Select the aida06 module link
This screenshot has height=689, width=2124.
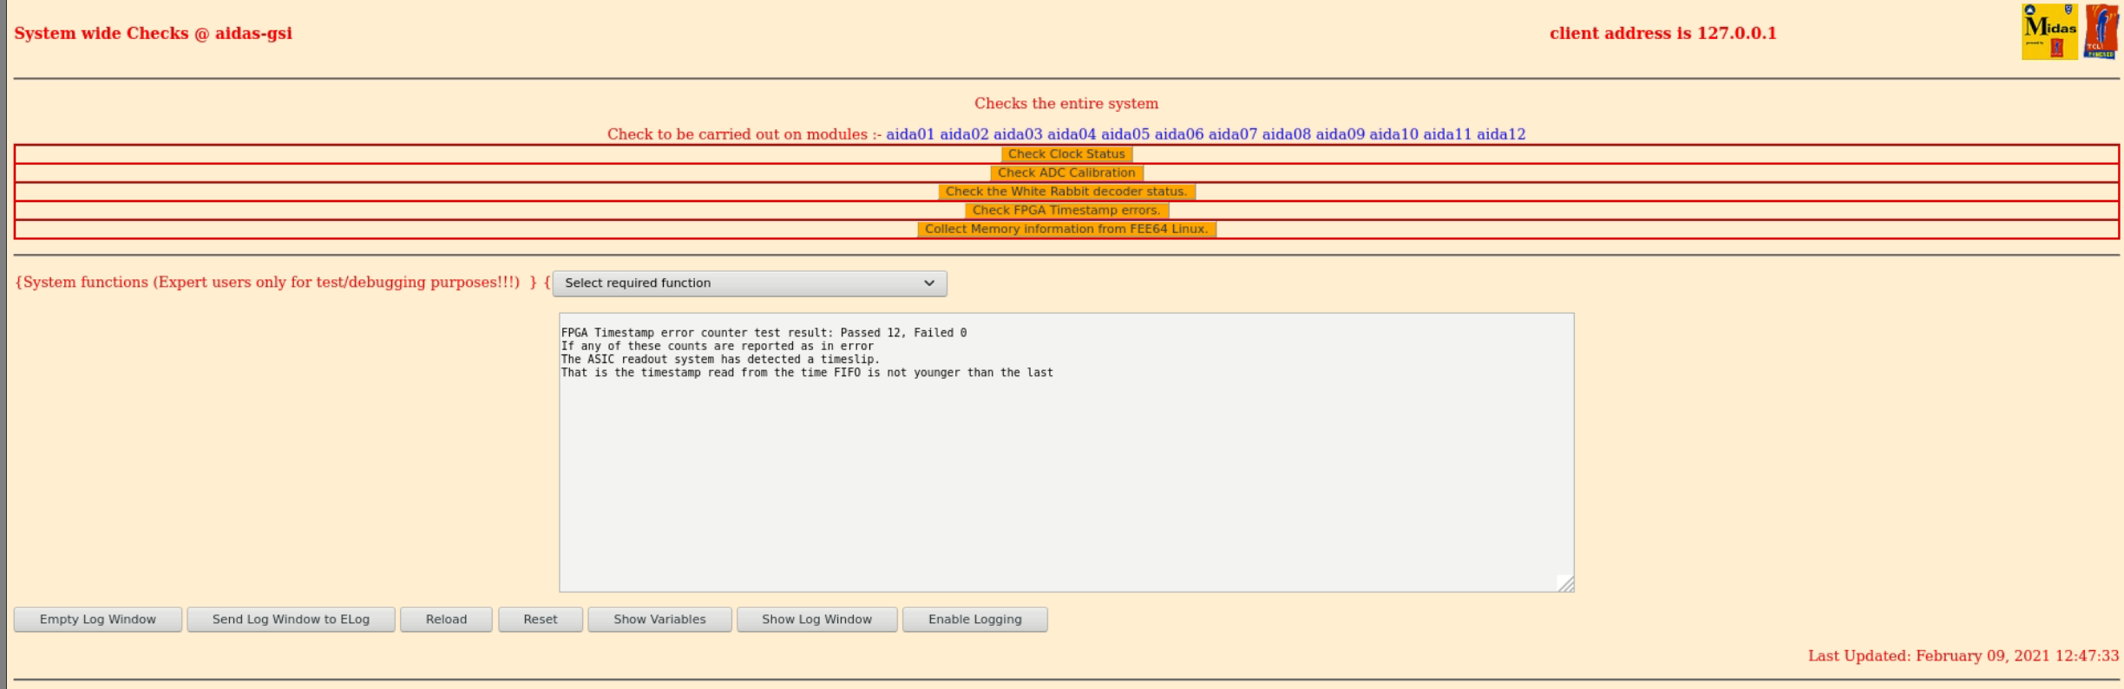(x=1178, y=134)
